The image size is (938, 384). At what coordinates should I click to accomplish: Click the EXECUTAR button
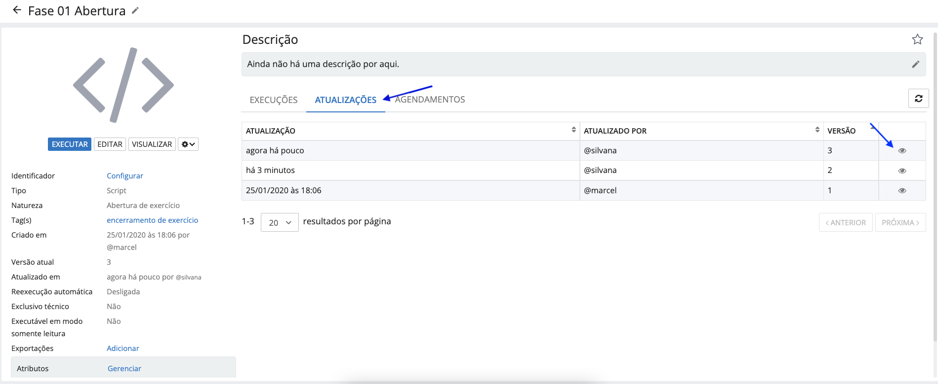(70, 144)
